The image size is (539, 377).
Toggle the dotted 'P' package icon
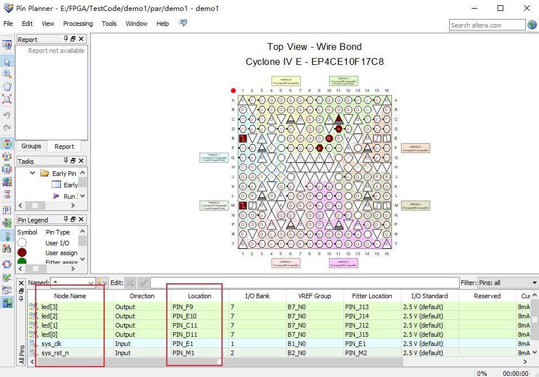click(x=7, y=210)
